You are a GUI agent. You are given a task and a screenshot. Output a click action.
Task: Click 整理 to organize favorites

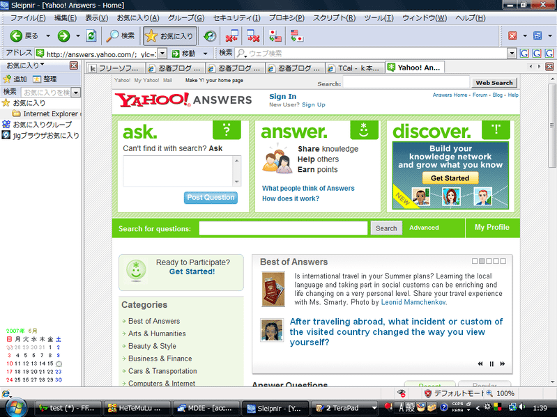(45, 79)
